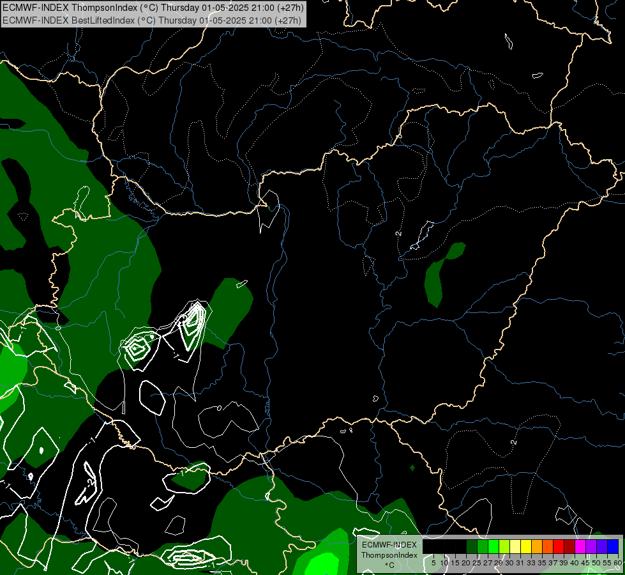Click the legend tick value 33

coord(531,563)
